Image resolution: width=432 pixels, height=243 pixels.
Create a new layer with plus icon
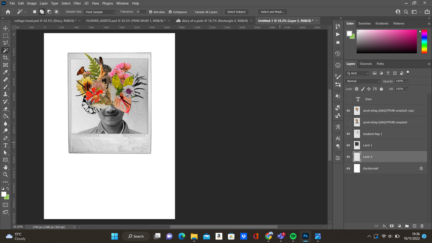(414, 226)
